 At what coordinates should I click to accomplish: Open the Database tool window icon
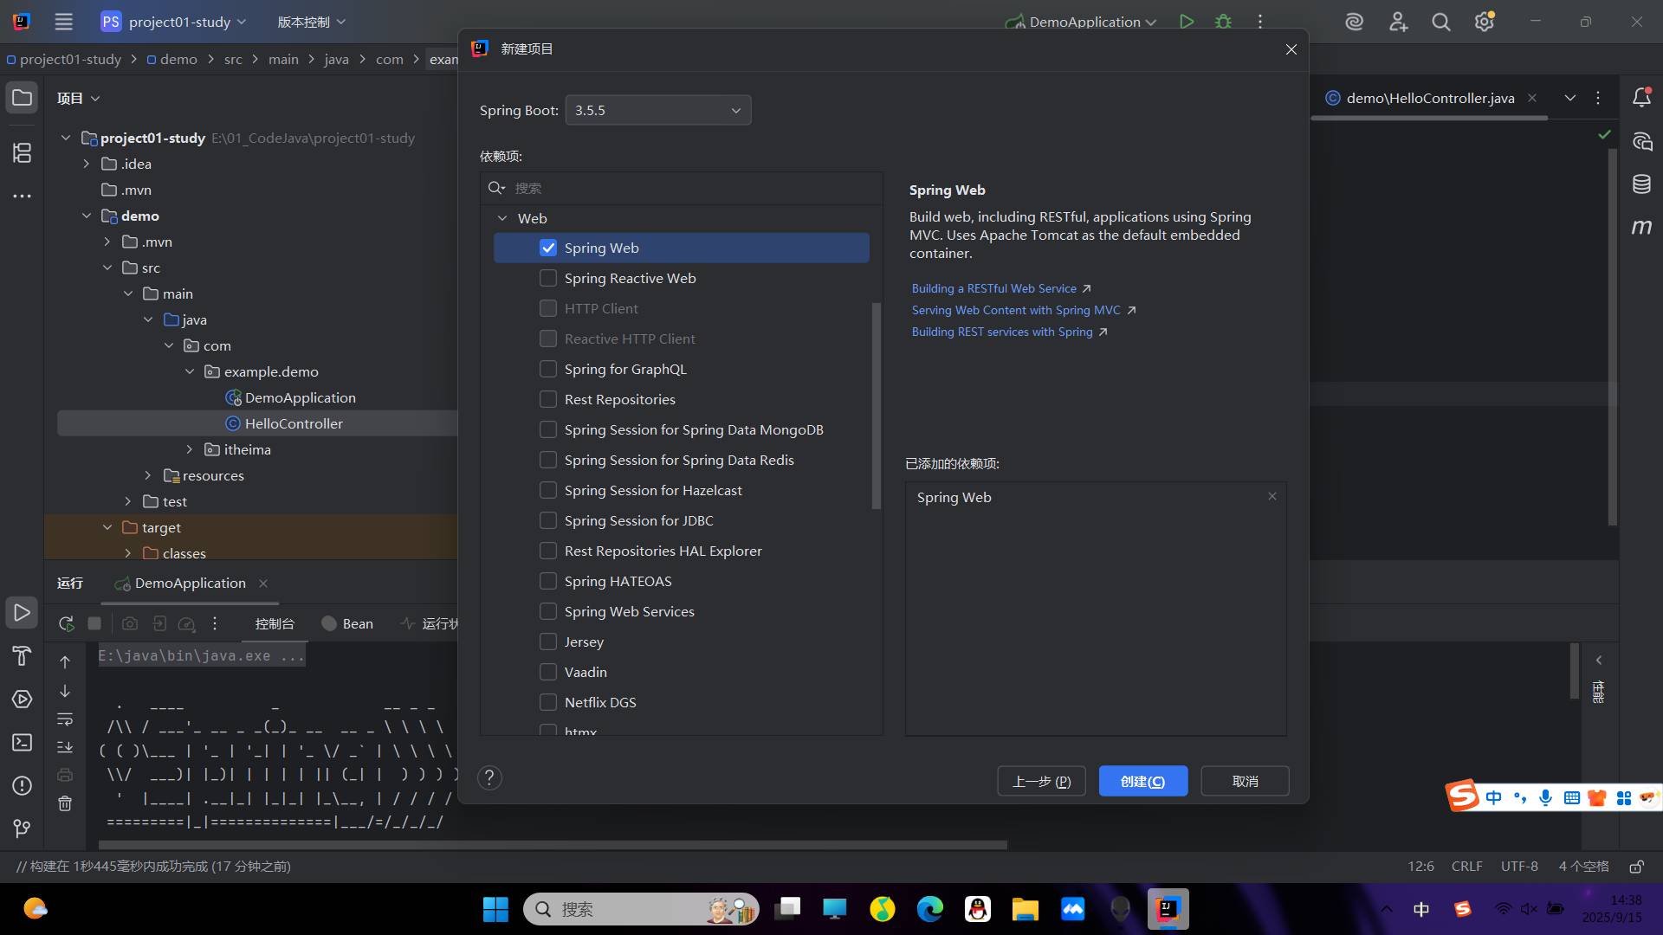click(x=1641, y=184)
